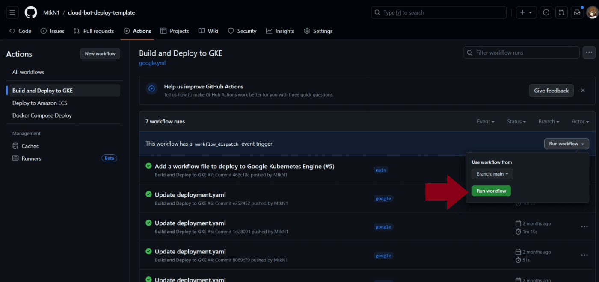
Task: Open the three-dot menu beside filter field
Action: [589, 53]
